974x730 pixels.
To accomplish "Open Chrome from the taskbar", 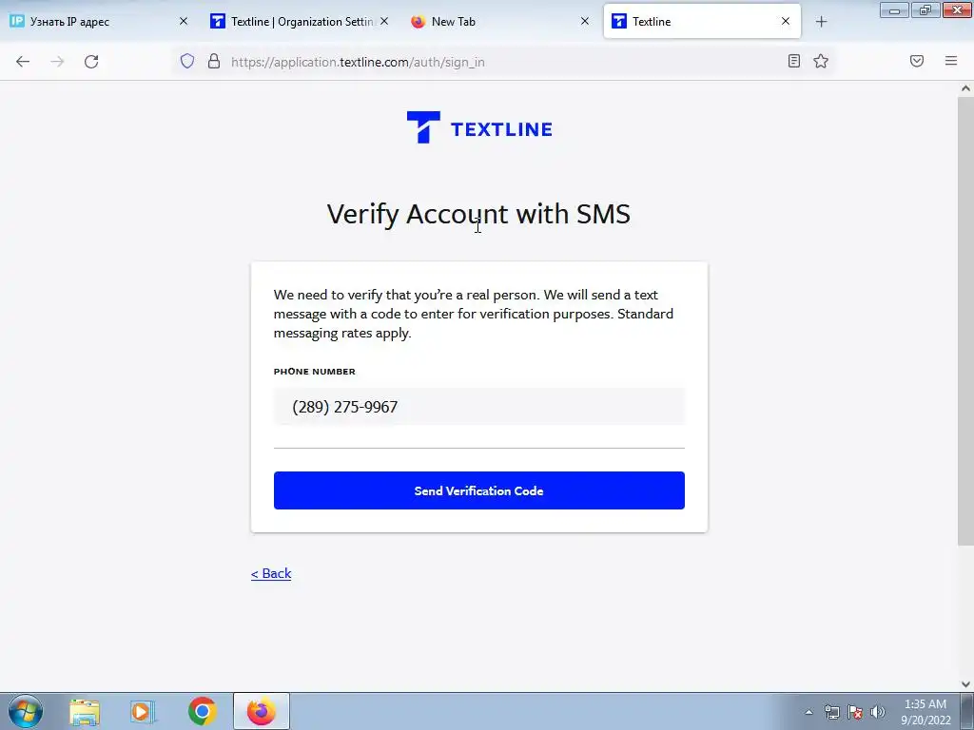I will pos(202,711).
